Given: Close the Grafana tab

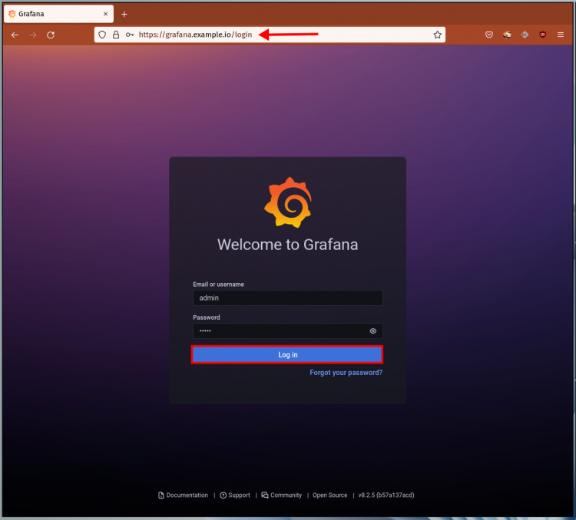Looking at the screenshot, I should 105,14.
